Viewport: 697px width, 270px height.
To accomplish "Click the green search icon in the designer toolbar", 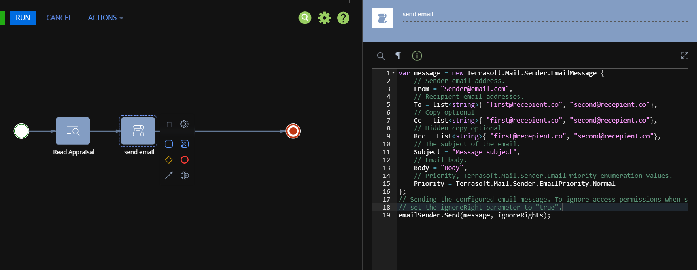I will click(305, 18).
